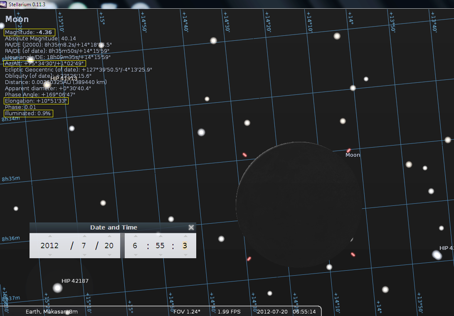Click the 06:55:14 time in status bar

(x=304, y=312)
